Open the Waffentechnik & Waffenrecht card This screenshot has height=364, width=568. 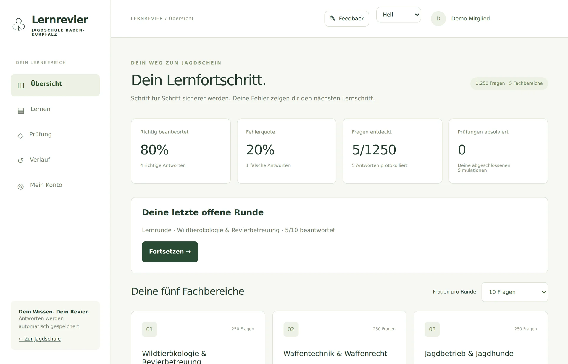tap(339, 337)
